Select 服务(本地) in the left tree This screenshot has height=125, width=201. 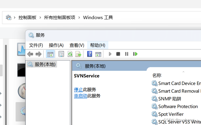[x=42, y=64]
